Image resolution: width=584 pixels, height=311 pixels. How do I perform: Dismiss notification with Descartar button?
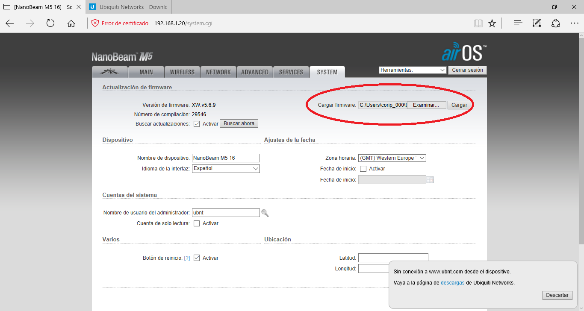[557, 295]
